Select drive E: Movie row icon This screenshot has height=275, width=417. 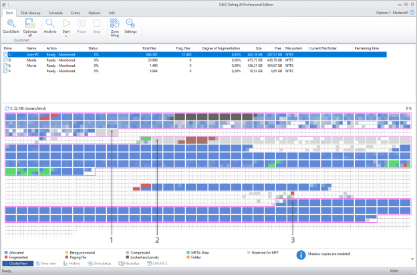click(5, 66)
